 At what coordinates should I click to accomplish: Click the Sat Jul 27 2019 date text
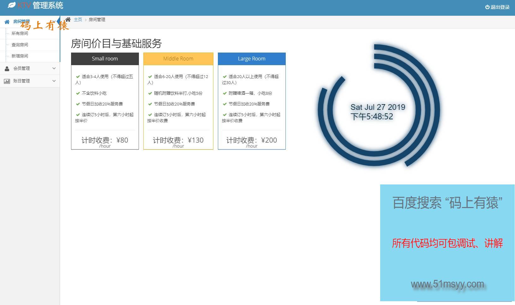point(378,107)
